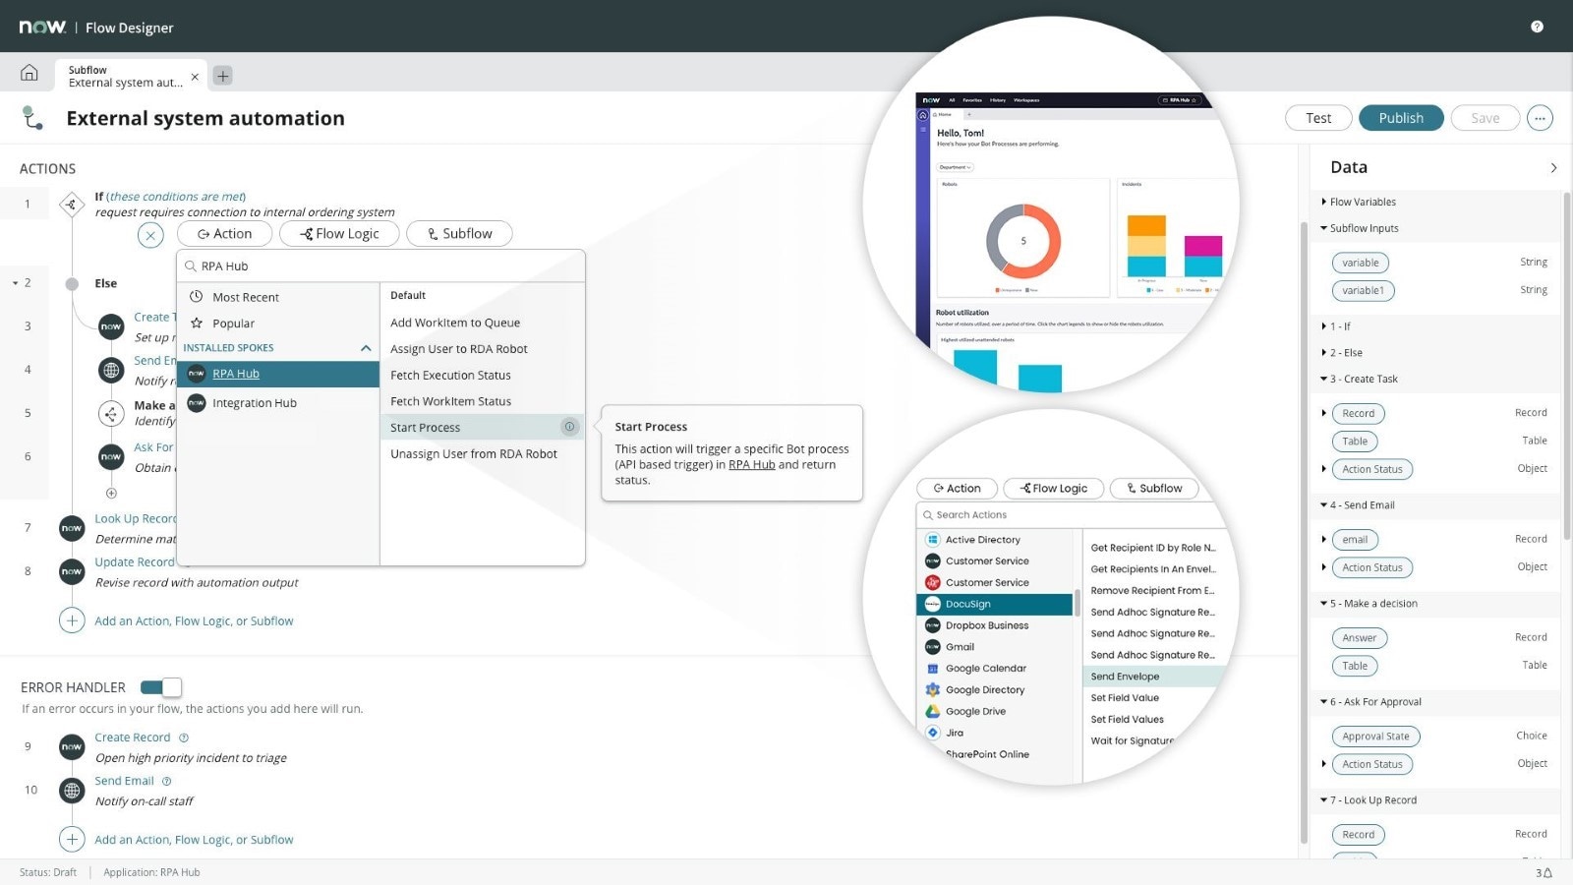Expand Flow Variables in Data panel
The image size is (1573, 885).
point(1323,202)
